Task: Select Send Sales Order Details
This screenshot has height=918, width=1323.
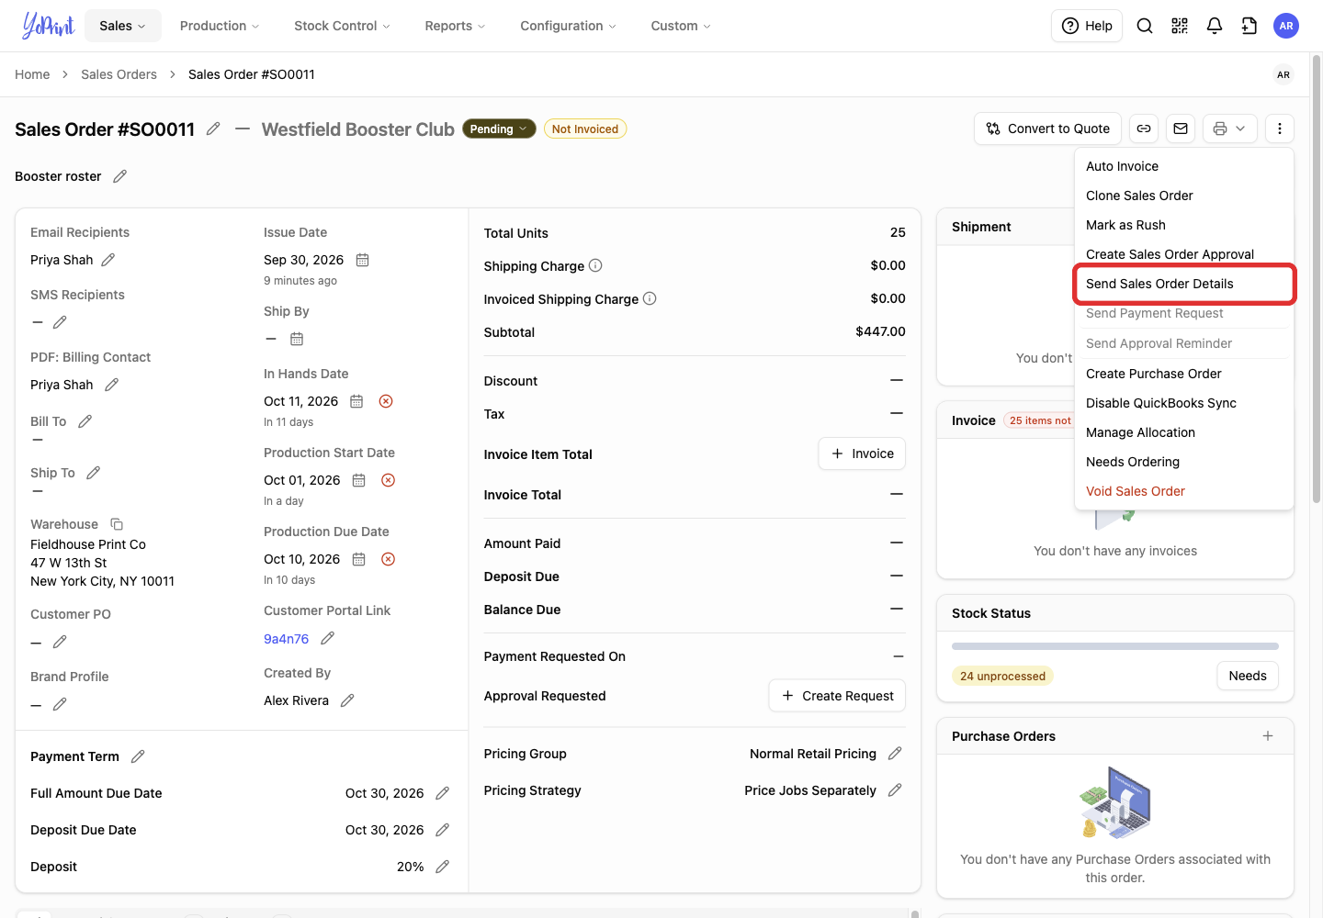Action: click(x=1184, y=284)
